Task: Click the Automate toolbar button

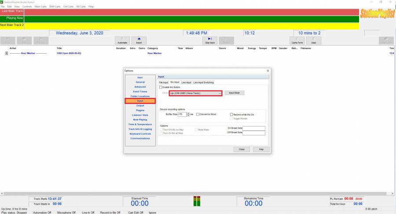Action: (122, 40)
